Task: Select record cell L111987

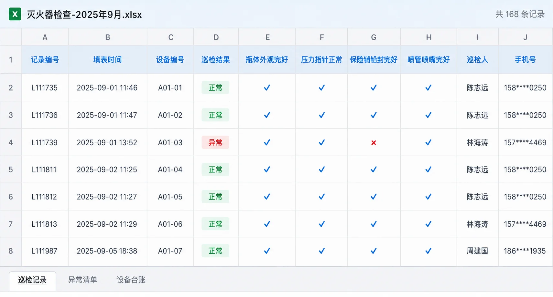Action: click(x=45, y=251)
